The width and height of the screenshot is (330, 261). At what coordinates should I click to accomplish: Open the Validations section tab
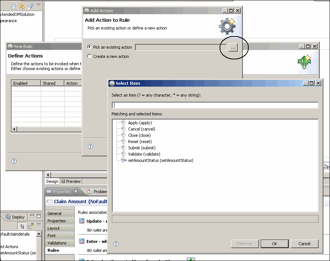pyautogui.click(x=60, y=243)
